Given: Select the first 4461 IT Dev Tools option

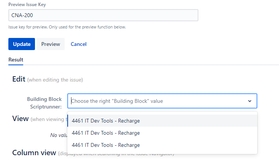Looking at the screenshot, I should pyautogui.click(x=106, y=121).
